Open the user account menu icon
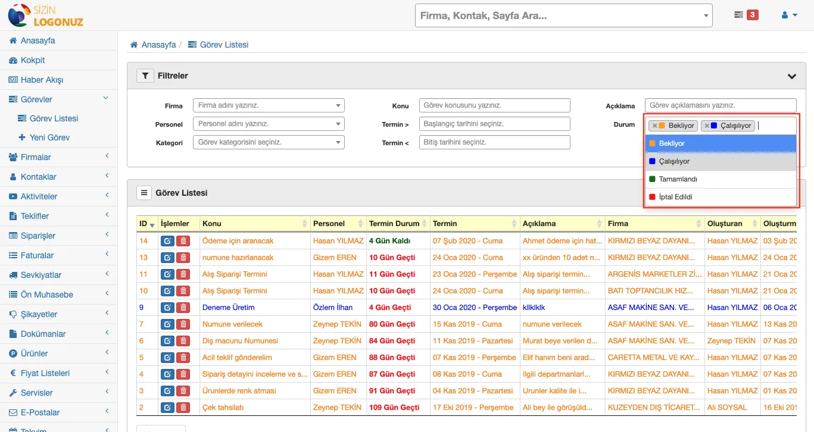 tap(790, 15)
